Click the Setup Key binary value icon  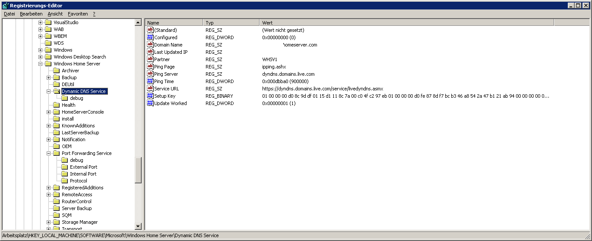[x=150, y=96]
